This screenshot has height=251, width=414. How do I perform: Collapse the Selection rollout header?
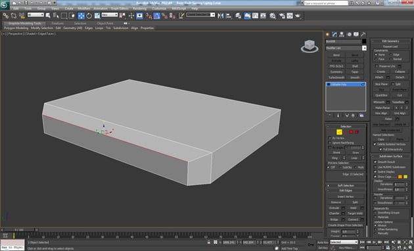coord(346,126)
